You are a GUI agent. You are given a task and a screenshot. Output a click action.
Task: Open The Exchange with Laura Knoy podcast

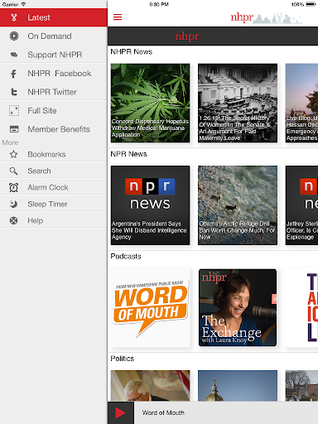238,307
